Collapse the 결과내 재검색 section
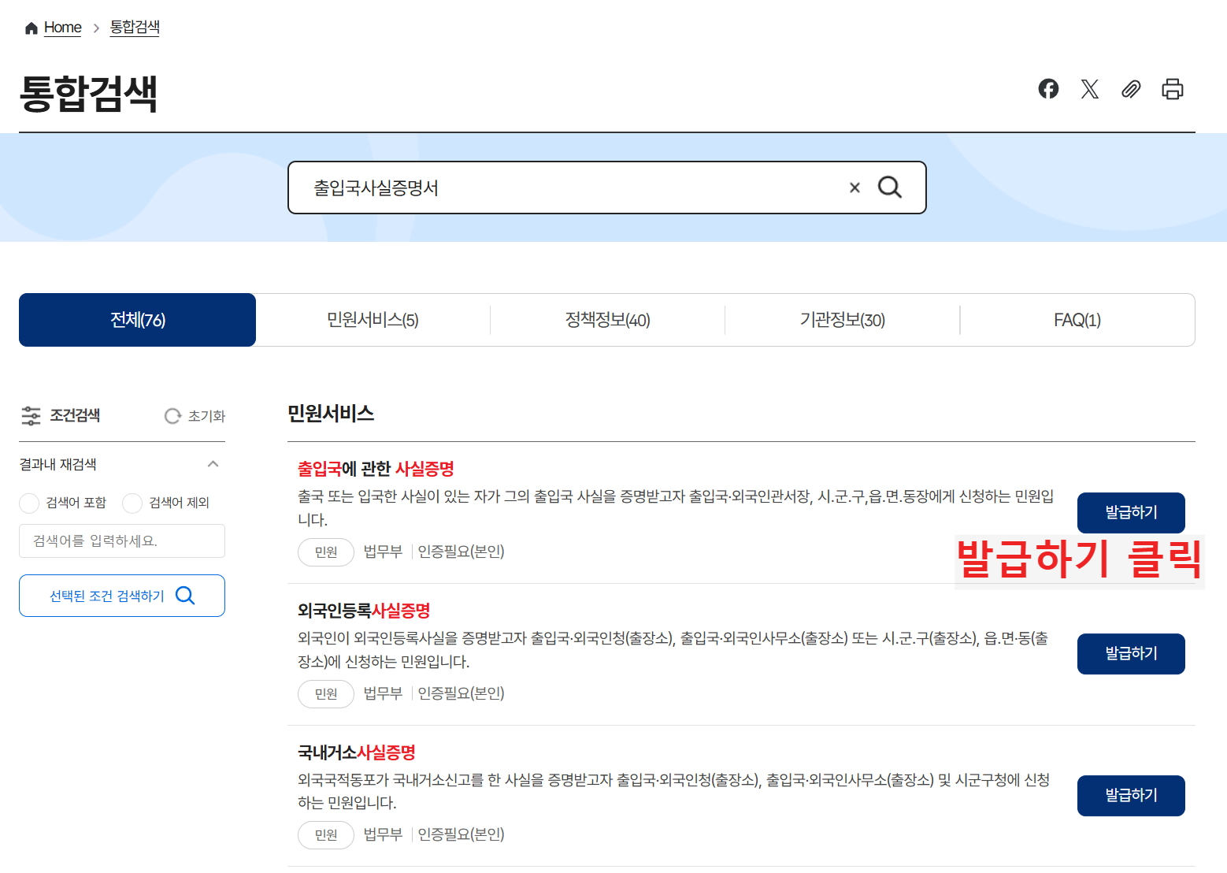 pos(213,464)
